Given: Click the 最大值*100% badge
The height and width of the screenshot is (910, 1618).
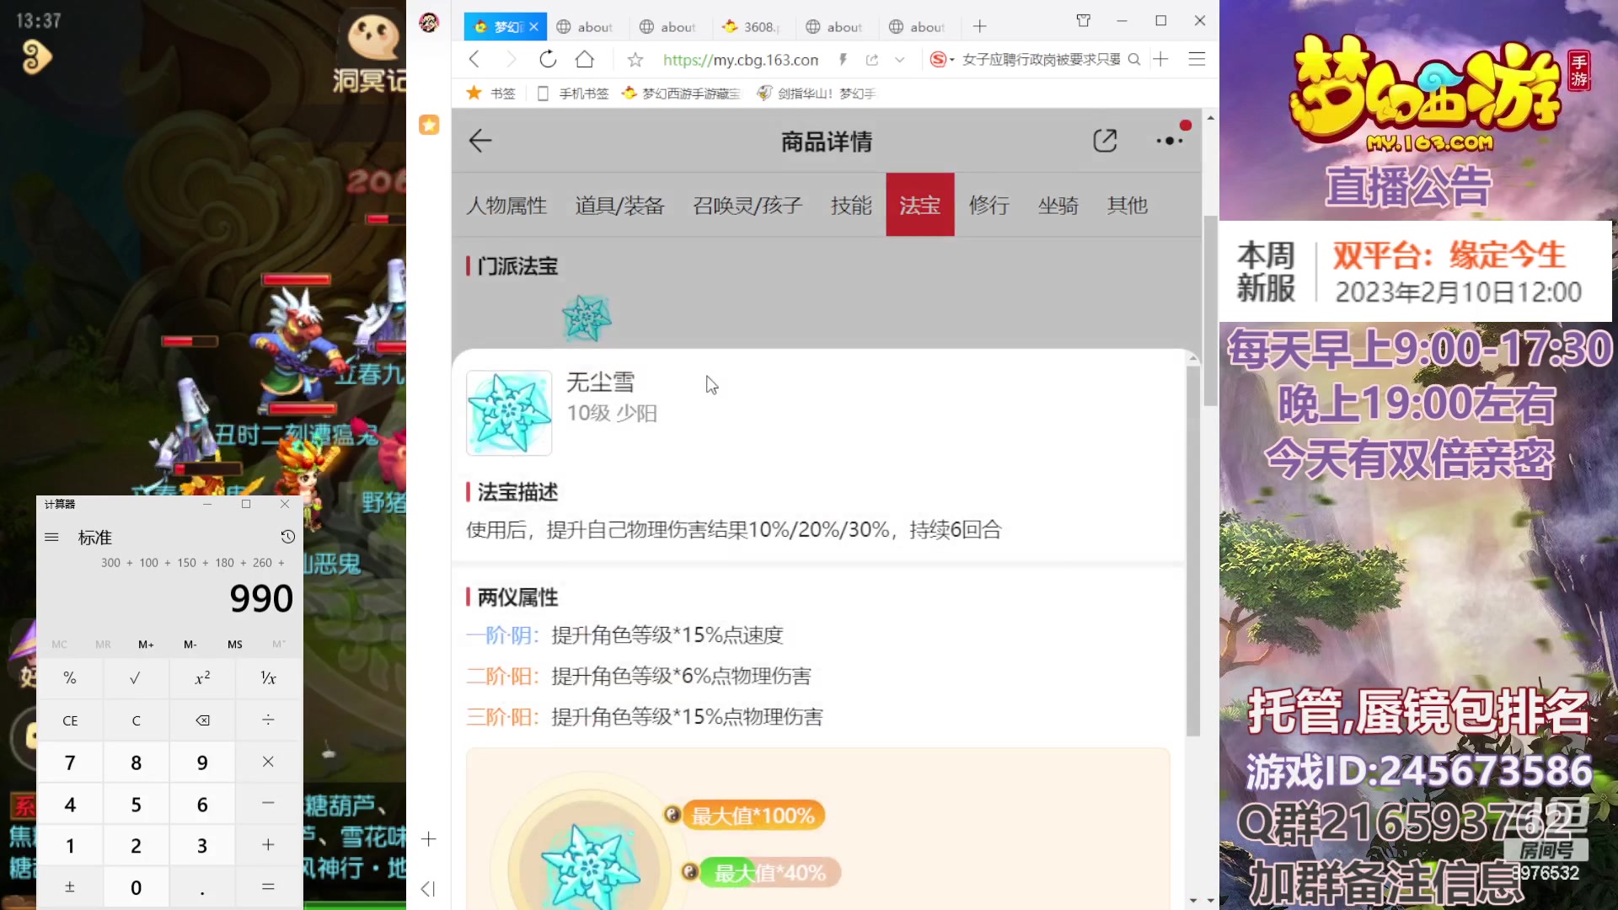Looking at the screenshot, I should (753, 816).
